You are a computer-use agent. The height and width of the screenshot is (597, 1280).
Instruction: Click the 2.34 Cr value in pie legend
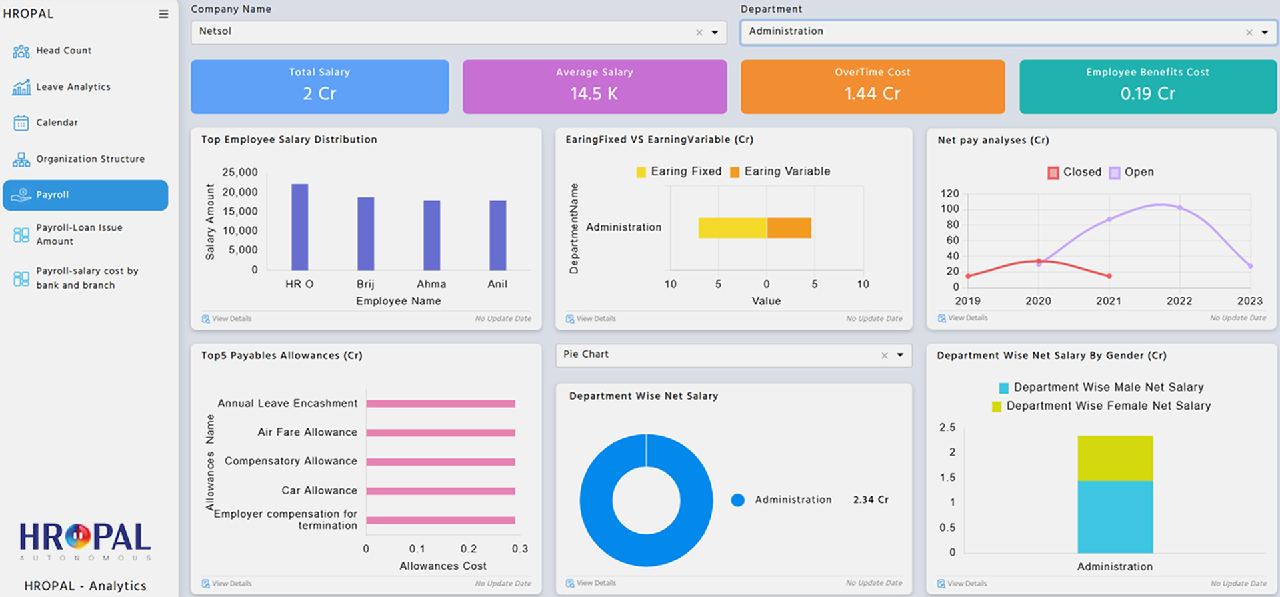[871, 500]
